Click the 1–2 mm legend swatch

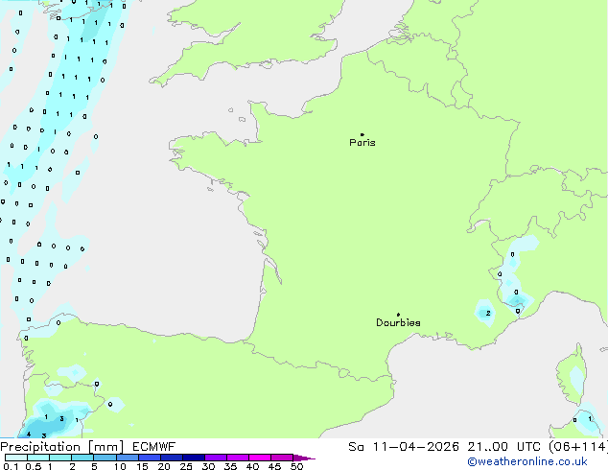[x=60, y=458]
